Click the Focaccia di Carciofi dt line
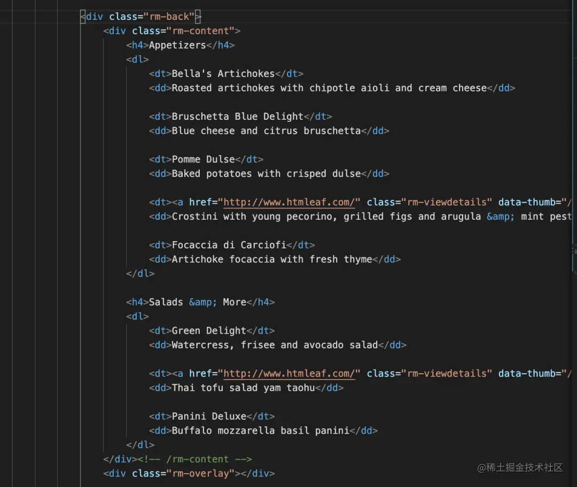Screen dimensions: 577x487 pos(232,245)
